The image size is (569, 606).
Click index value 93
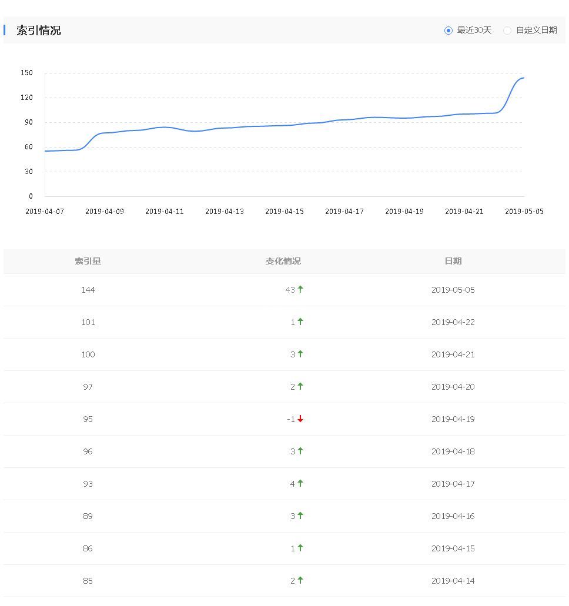[88, 484]
